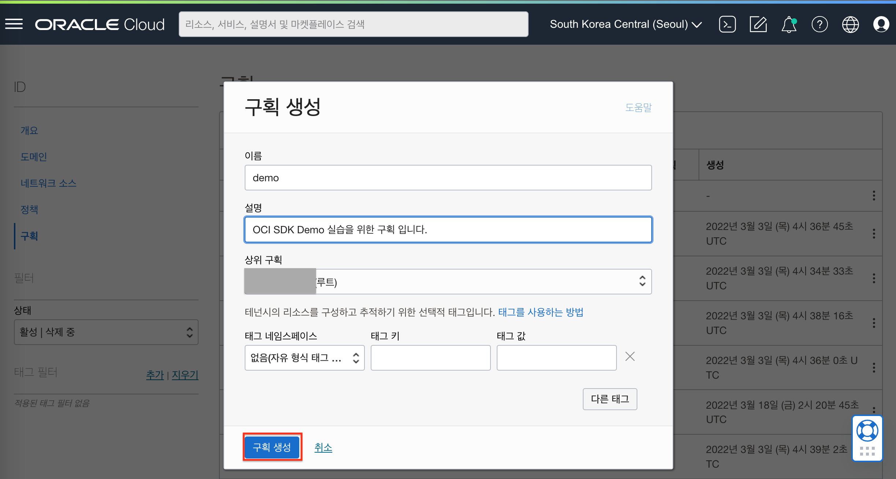The width and height of the screenshot is (896, 479).
Task: Select 개요 in the ID sidebar
Action: (x=29, y=130)
